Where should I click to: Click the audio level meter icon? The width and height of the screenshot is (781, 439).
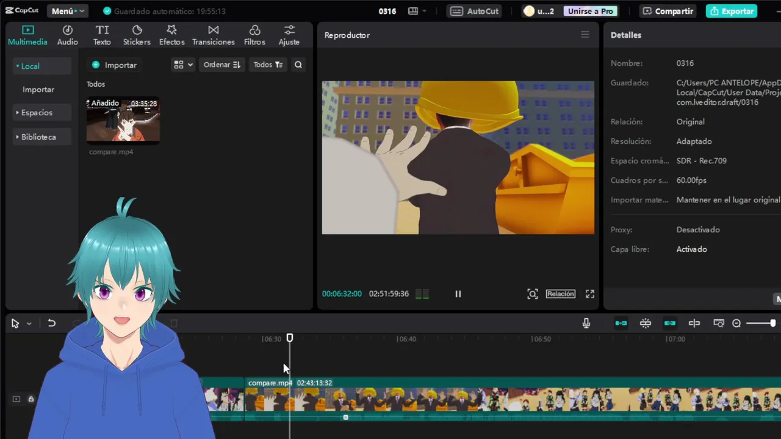(422, 294)
